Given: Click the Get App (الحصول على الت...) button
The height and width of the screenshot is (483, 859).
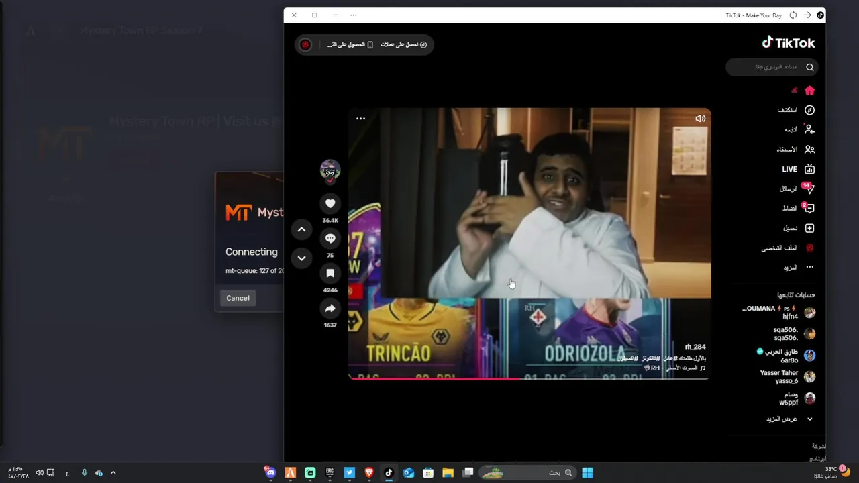Looking at the screenshot, I should point(350,45).
